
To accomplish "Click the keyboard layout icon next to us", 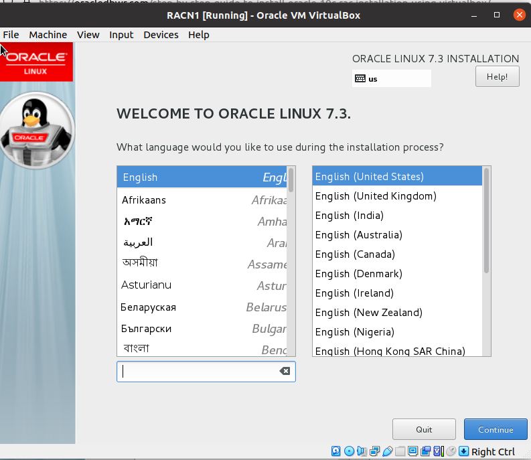I will [360, 78].
